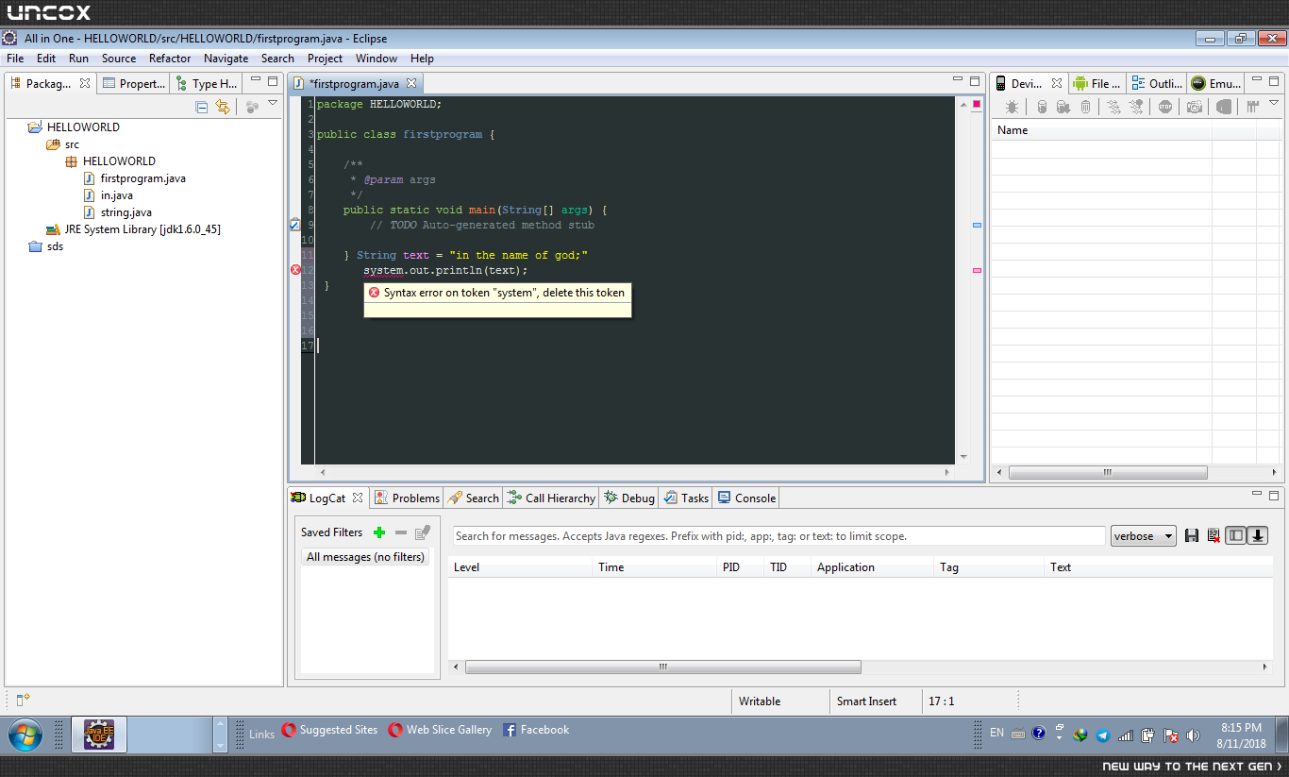Open the Emulator Control tab
1289x777 pixels.
(x=1216, y=83)
